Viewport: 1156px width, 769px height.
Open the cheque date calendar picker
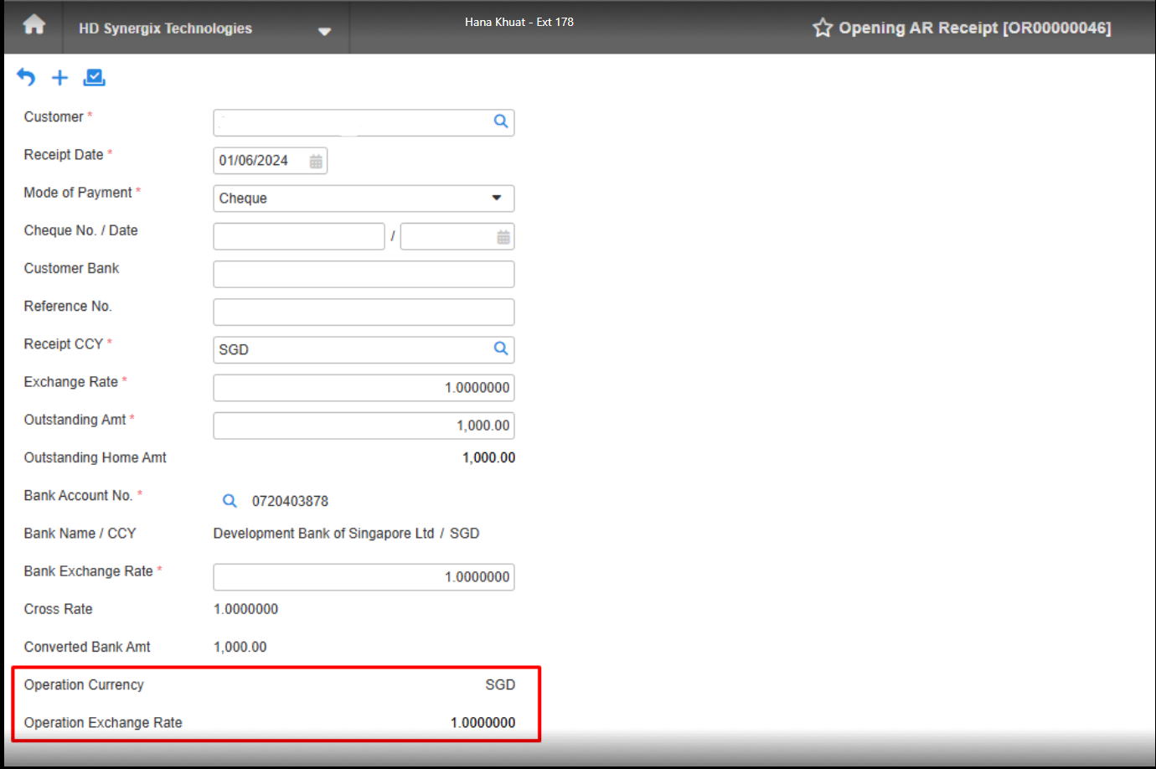(503, 236)
